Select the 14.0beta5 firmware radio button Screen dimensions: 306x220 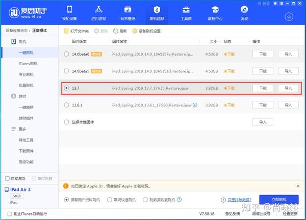coord(66,71)
